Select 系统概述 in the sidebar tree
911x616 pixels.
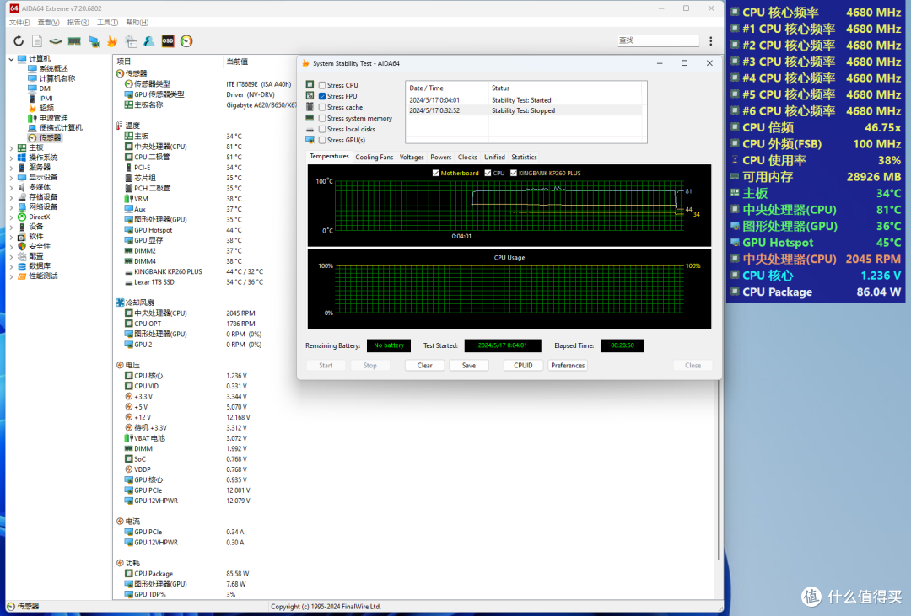coord(53,68)
